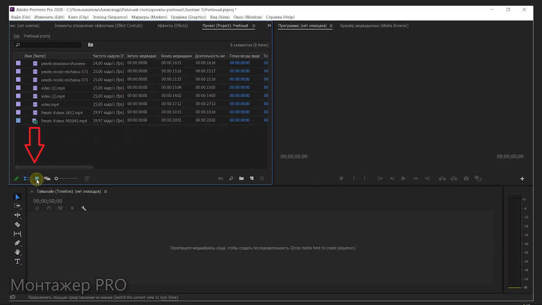Adjust the Project panel thumbnail zoom slider
The image size is (542, 305).
(66, 179)
